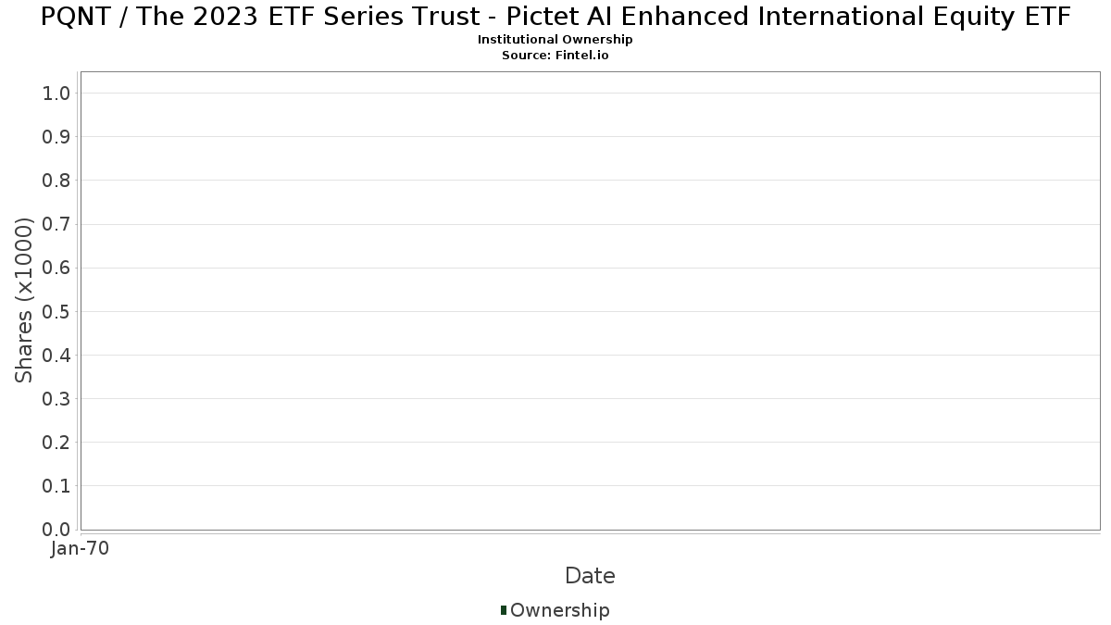
Task: Click the Shares (x1000) y-axis title
Action: coord(25,300)
